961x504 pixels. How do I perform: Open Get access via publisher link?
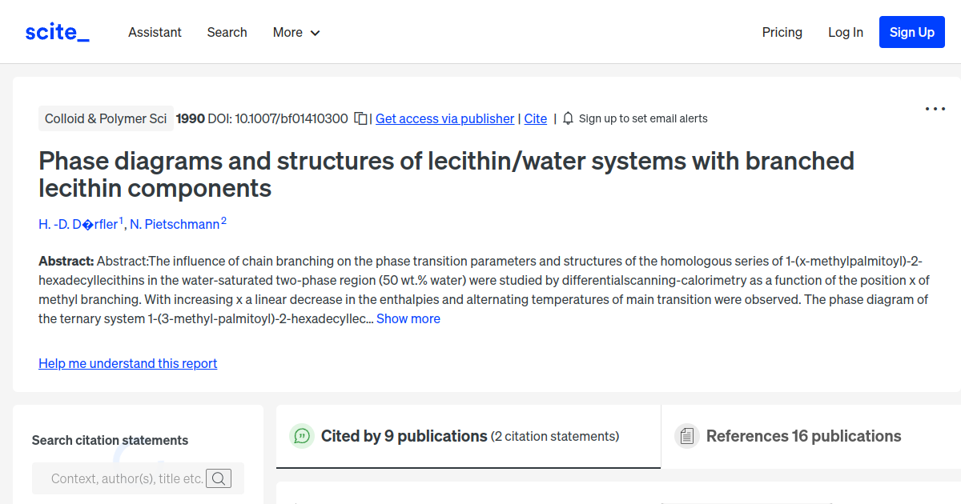[x=444, y=118]
